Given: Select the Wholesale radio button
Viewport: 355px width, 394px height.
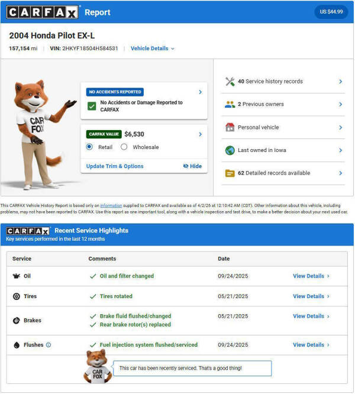Looking at the screenshot, I should click(x=124, y=147).
